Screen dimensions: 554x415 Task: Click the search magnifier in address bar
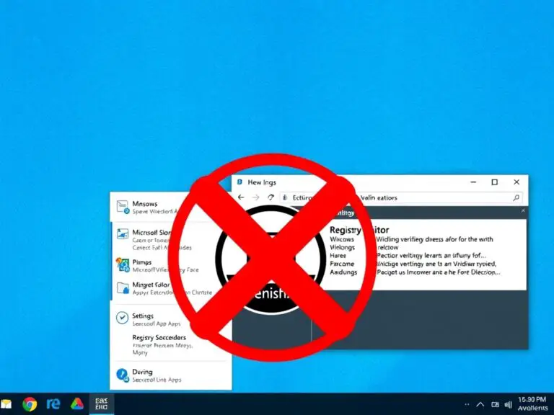[x=516, y=197]
